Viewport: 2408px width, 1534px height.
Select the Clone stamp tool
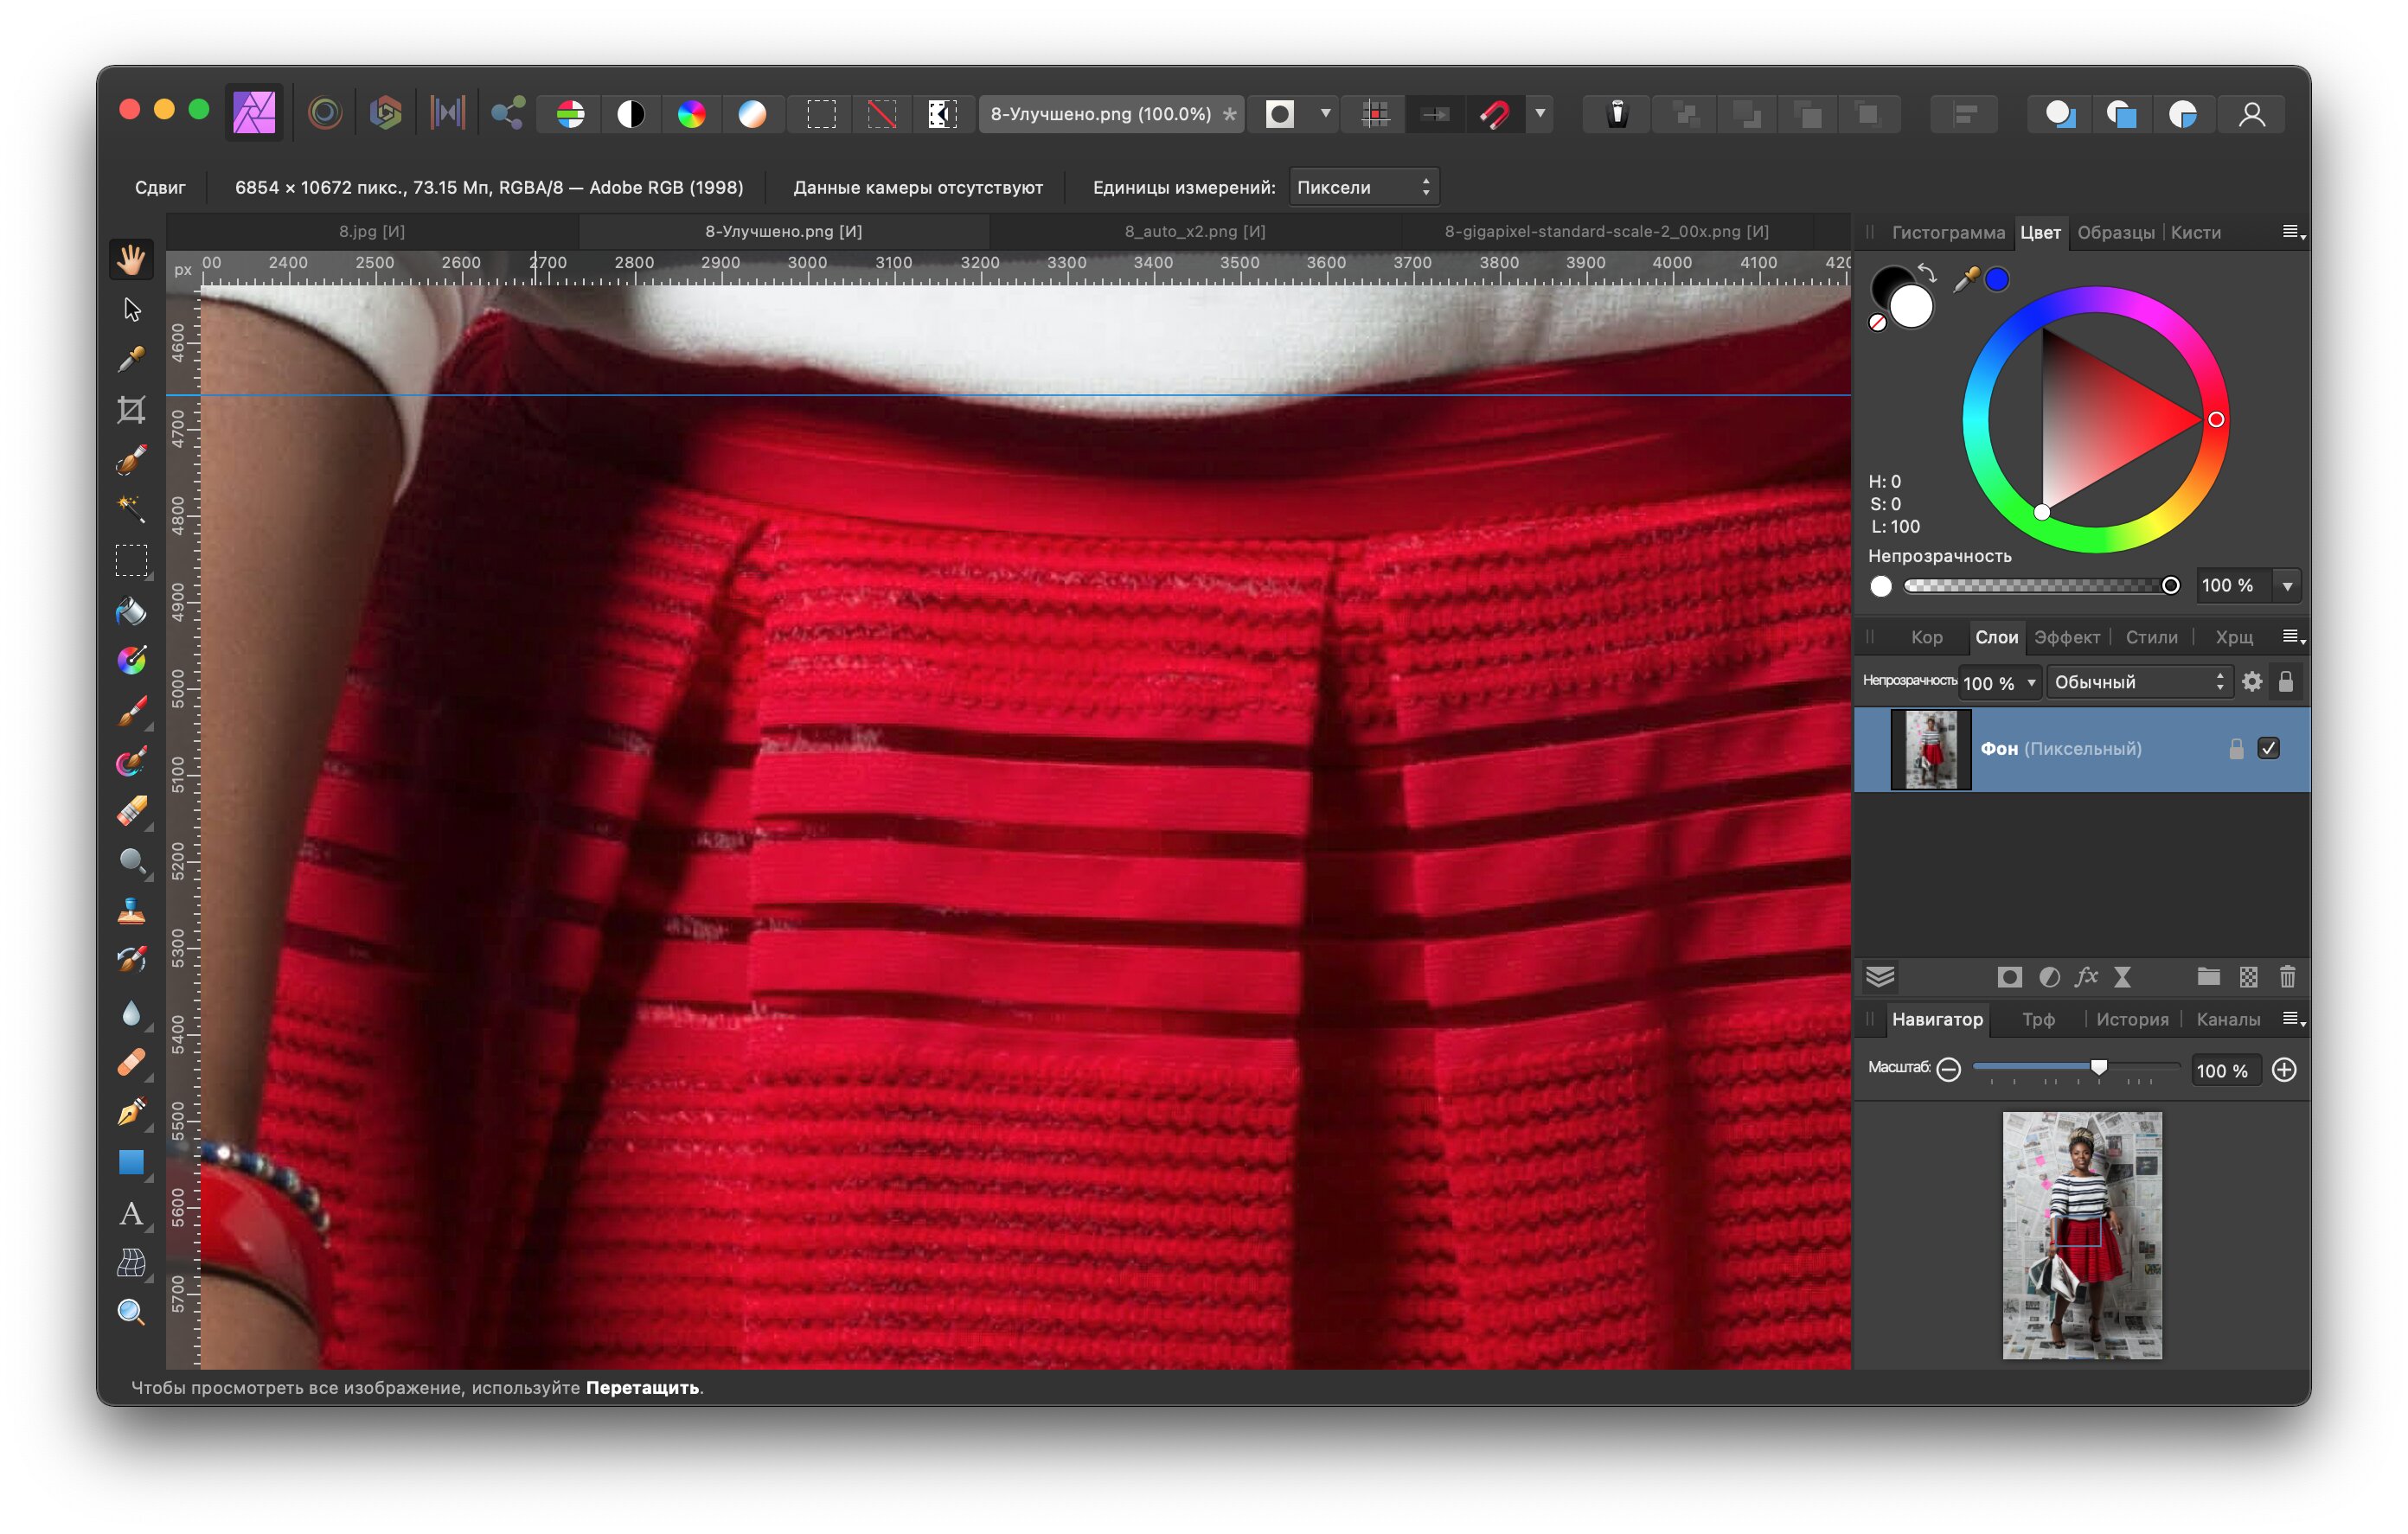[x=131, y=911]
